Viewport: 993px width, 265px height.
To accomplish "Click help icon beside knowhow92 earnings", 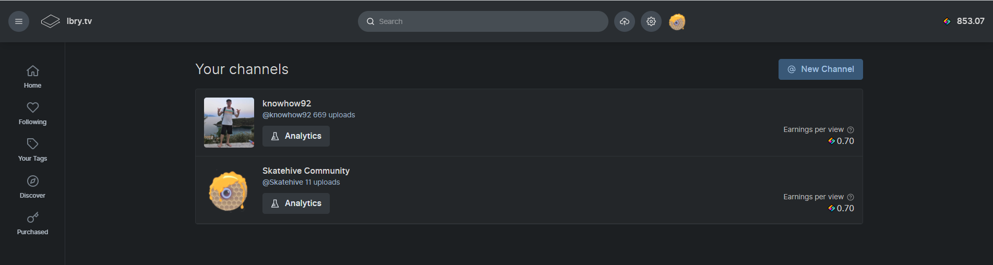I will [x=851, y=130].
